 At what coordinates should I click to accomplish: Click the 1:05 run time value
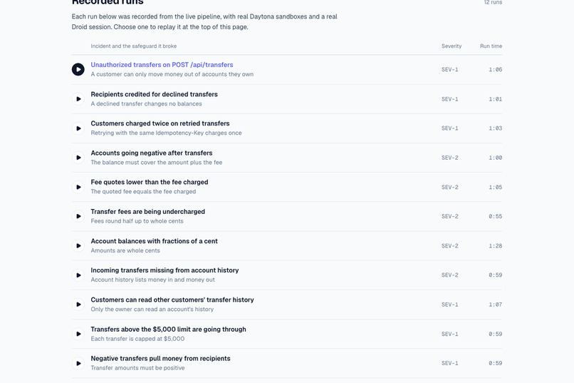[495, 188]
